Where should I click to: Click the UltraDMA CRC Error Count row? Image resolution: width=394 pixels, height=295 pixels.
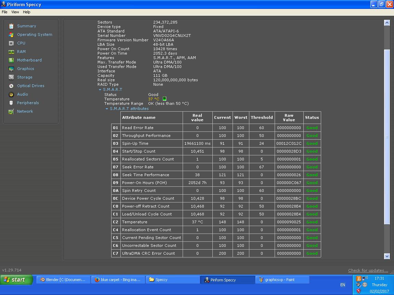[x=216, y=253]
